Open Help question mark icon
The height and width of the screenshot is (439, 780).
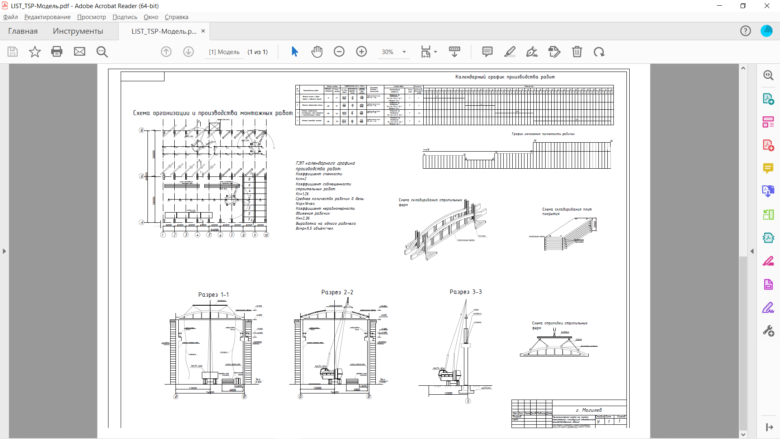[x=745, y=31]
